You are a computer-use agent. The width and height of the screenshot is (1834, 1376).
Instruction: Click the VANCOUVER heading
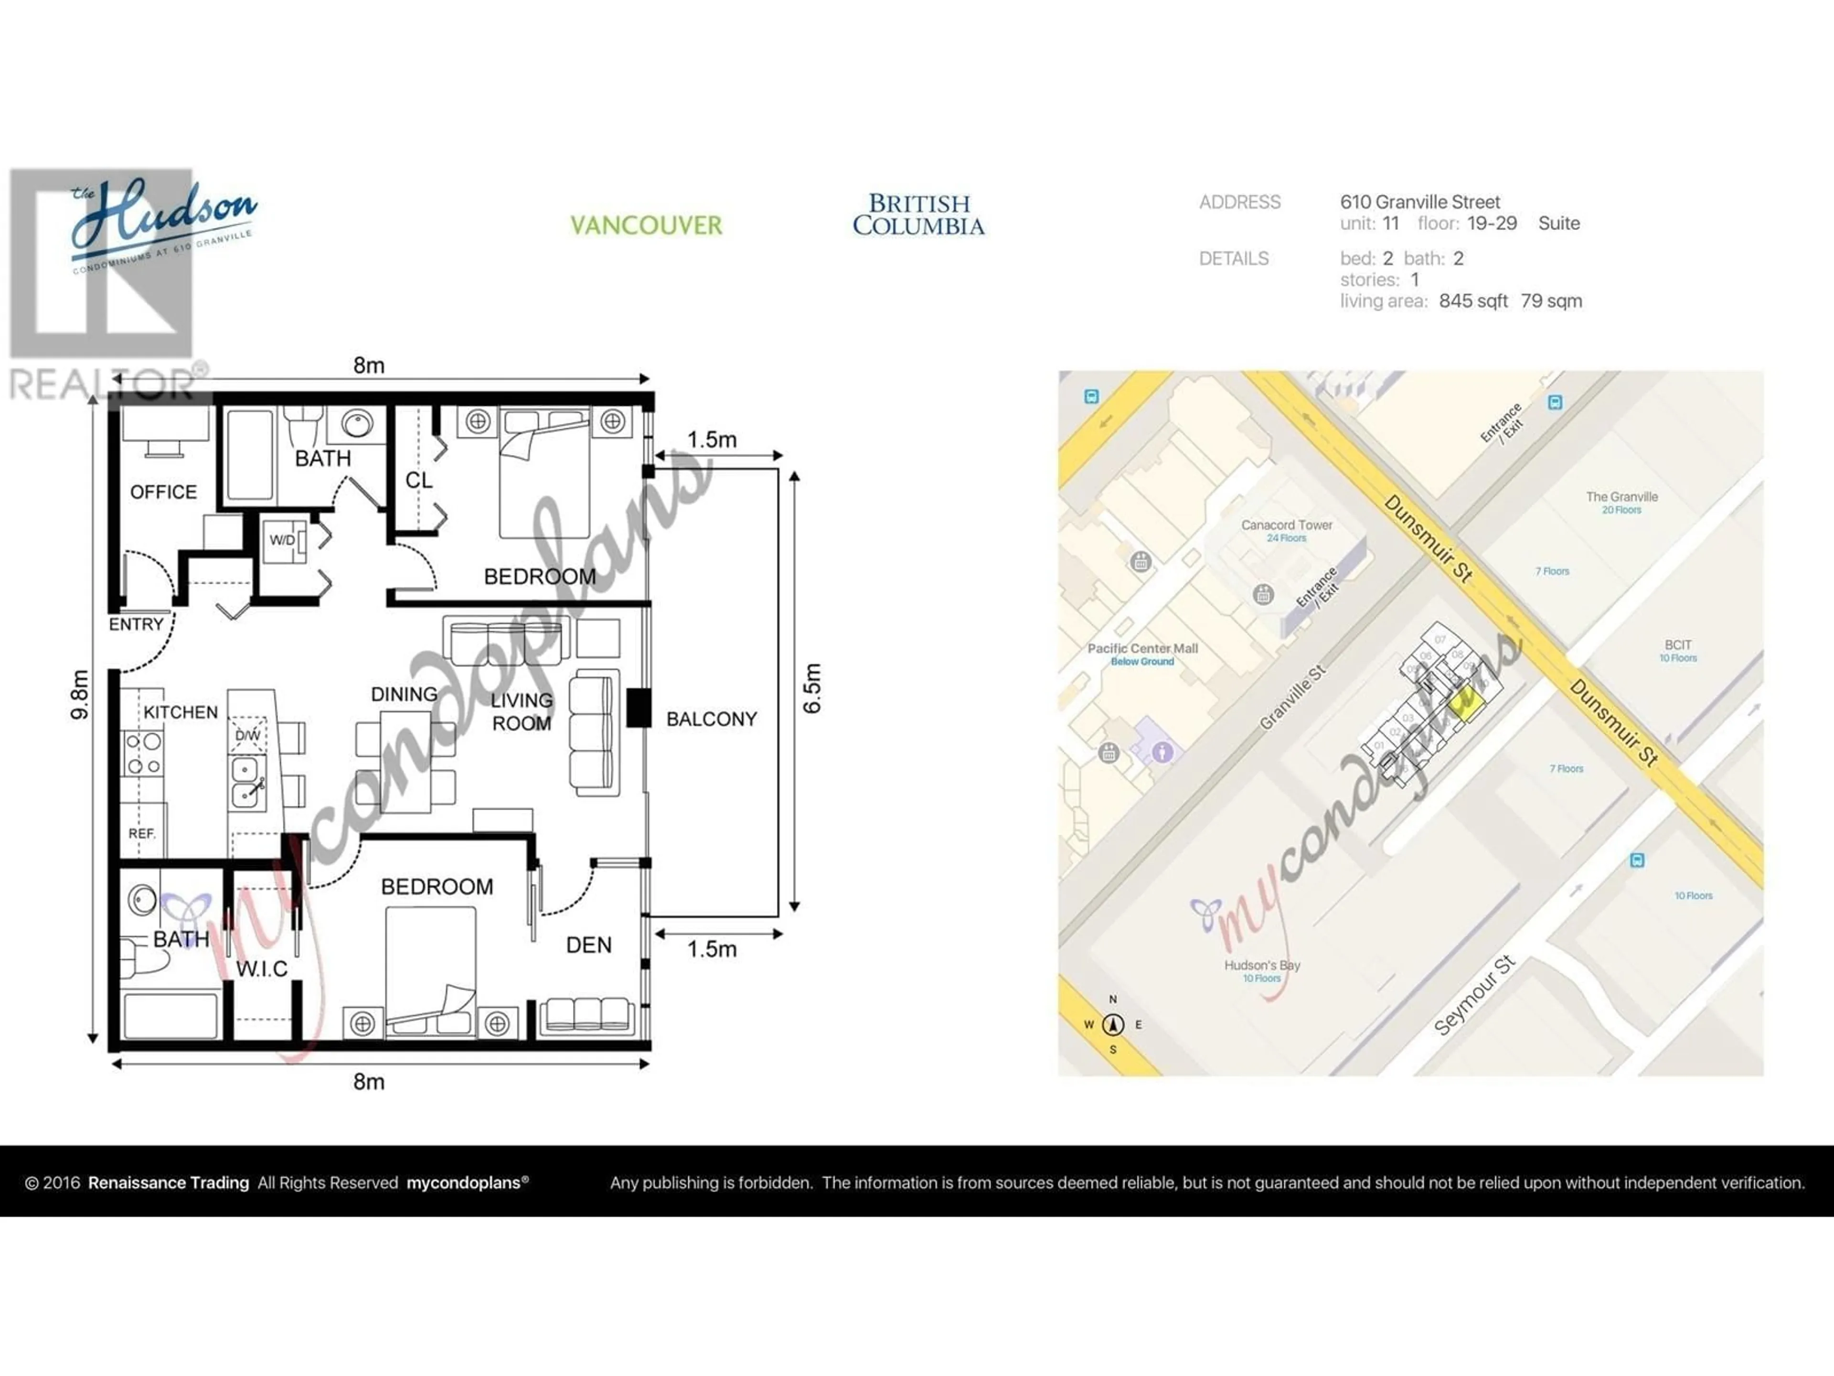[x=646, y=225]
